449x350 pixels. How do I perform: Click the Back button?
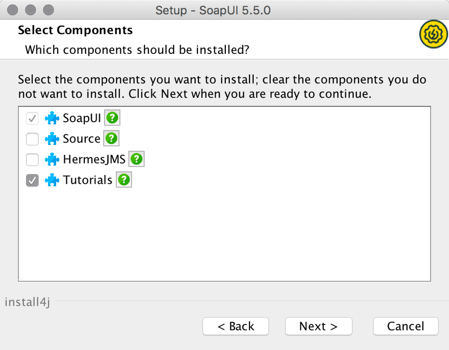point(235,326)
